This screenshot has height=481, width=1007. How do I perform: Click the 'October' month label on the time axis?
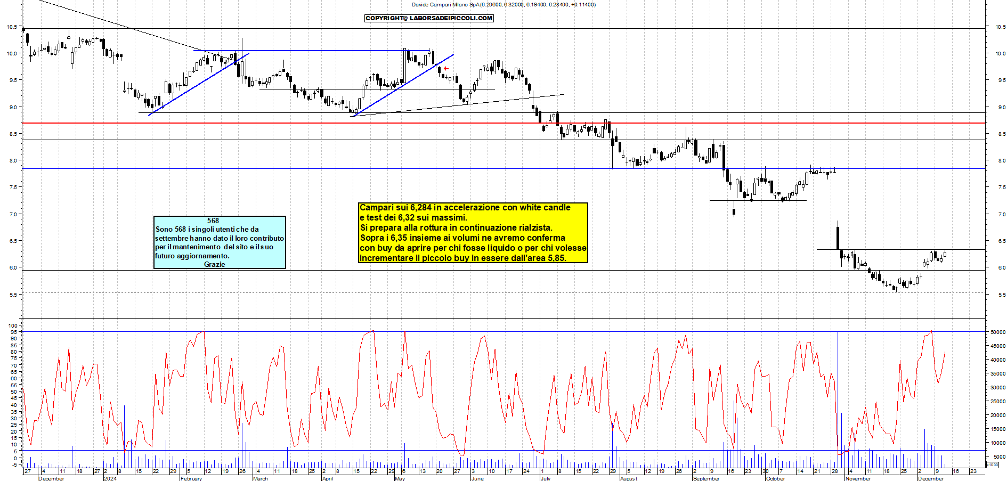click(775, 478)
